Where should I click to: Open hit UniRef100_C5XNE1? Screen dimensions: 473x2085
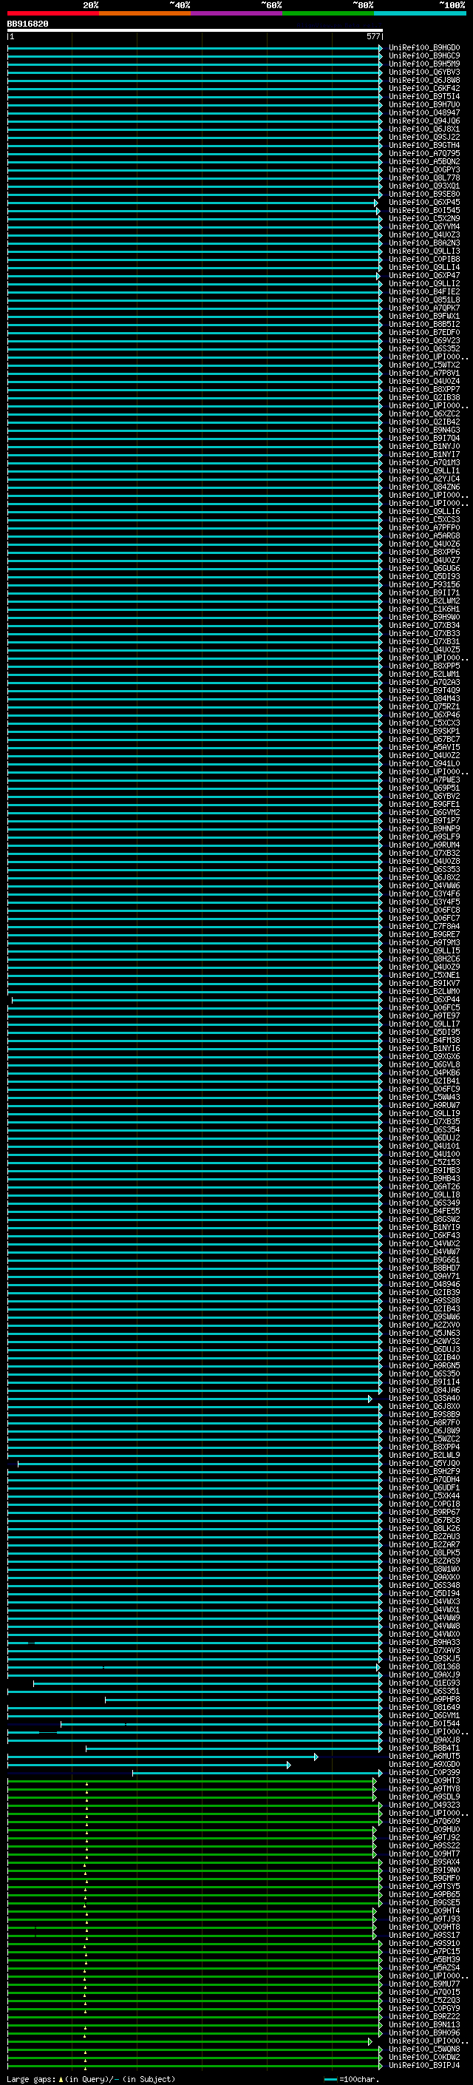(424, 976)
